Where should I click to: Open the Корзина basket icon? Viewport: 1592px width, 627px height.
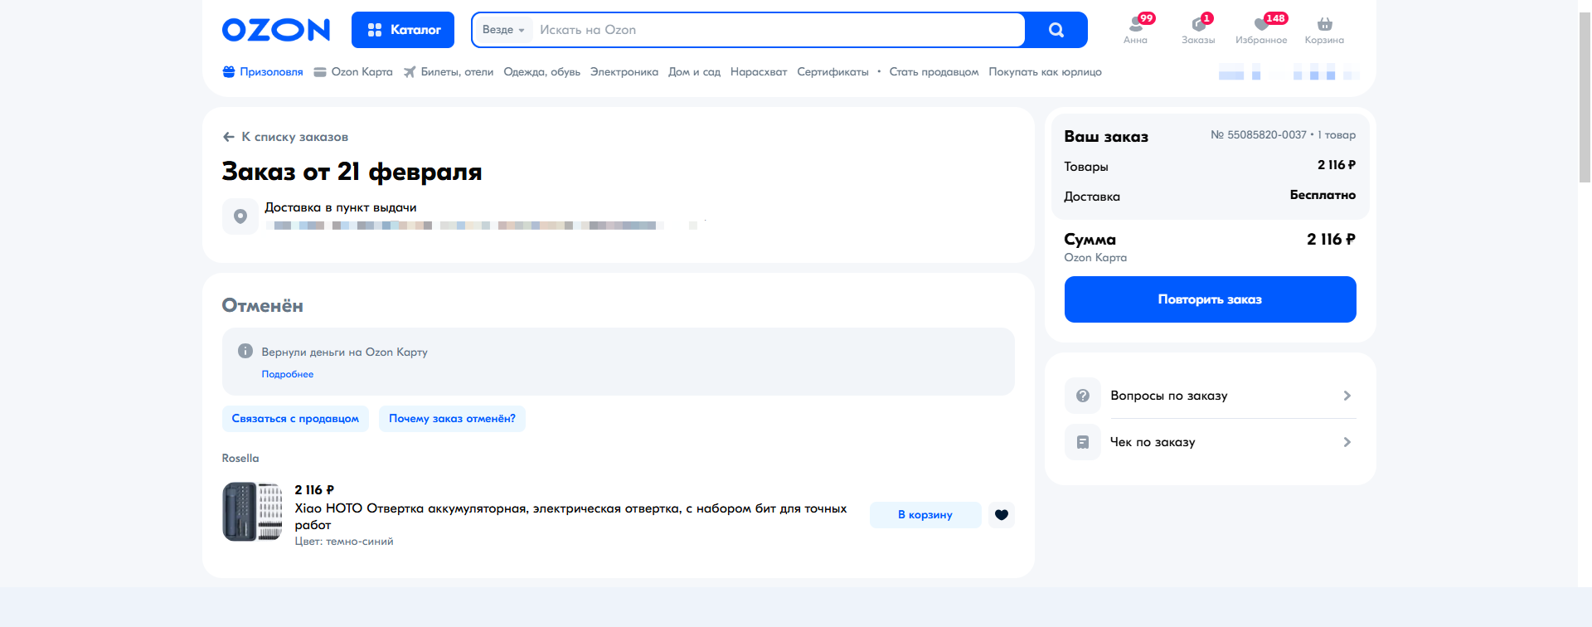click(1324, 29)
